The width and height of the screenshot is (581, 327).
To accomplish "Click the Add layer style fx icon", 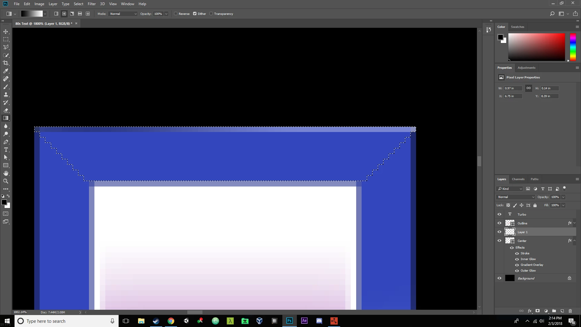I will click(530, 311).
